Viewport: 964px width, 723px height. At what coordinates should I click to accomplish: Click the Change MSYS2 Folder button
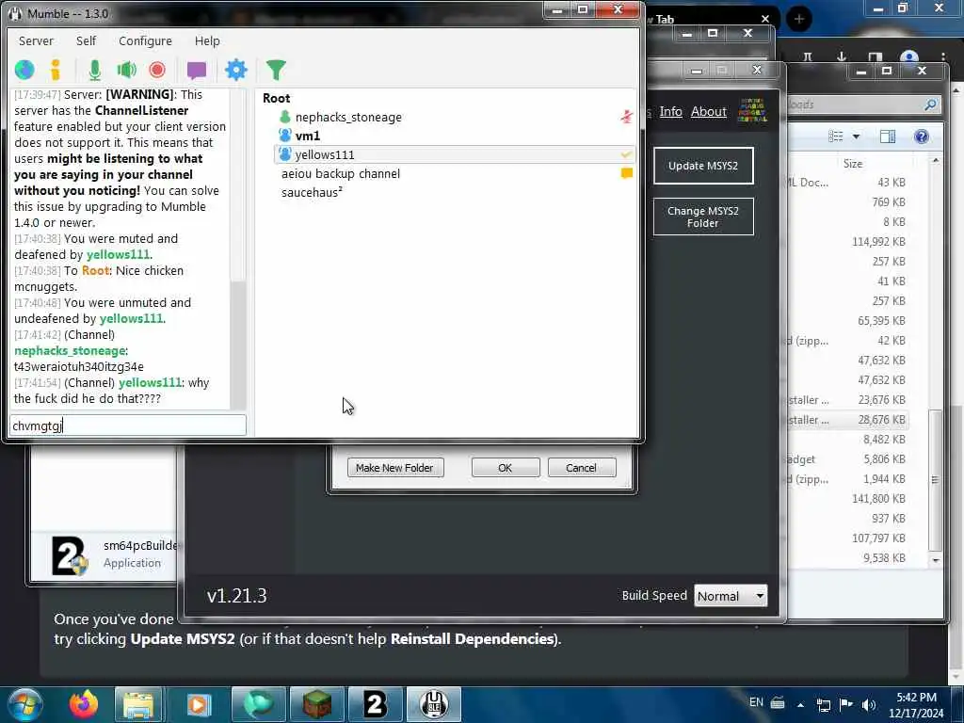(x=703, y=217)
